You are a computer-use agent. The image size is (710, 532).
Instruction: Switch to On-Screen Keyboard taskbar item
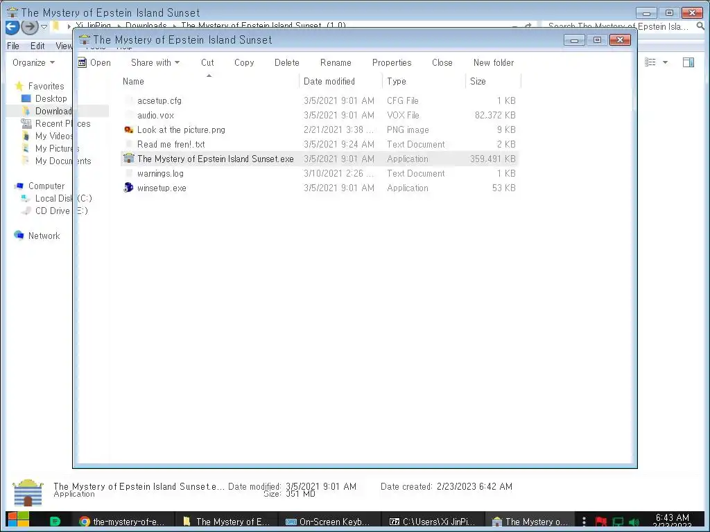[x=329, y=522]
